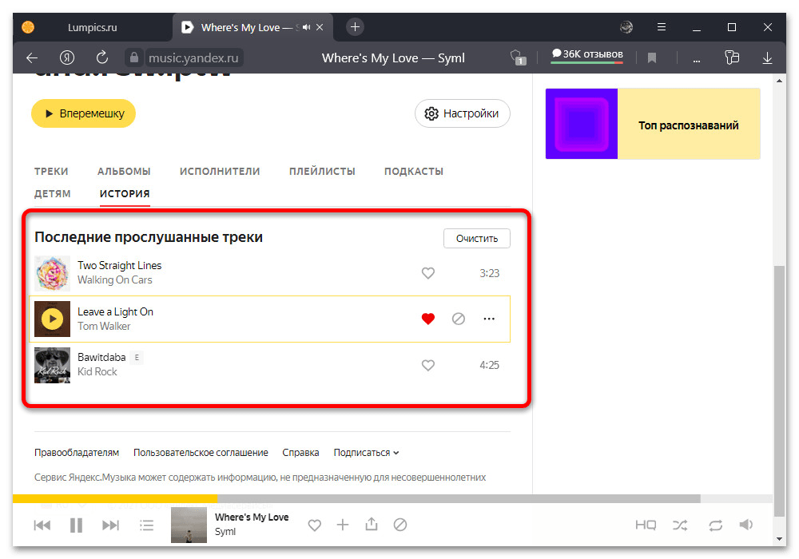799x559 pixels.
Task: Start shuffle playback with Вперемешку button
Action: point(84,113)
